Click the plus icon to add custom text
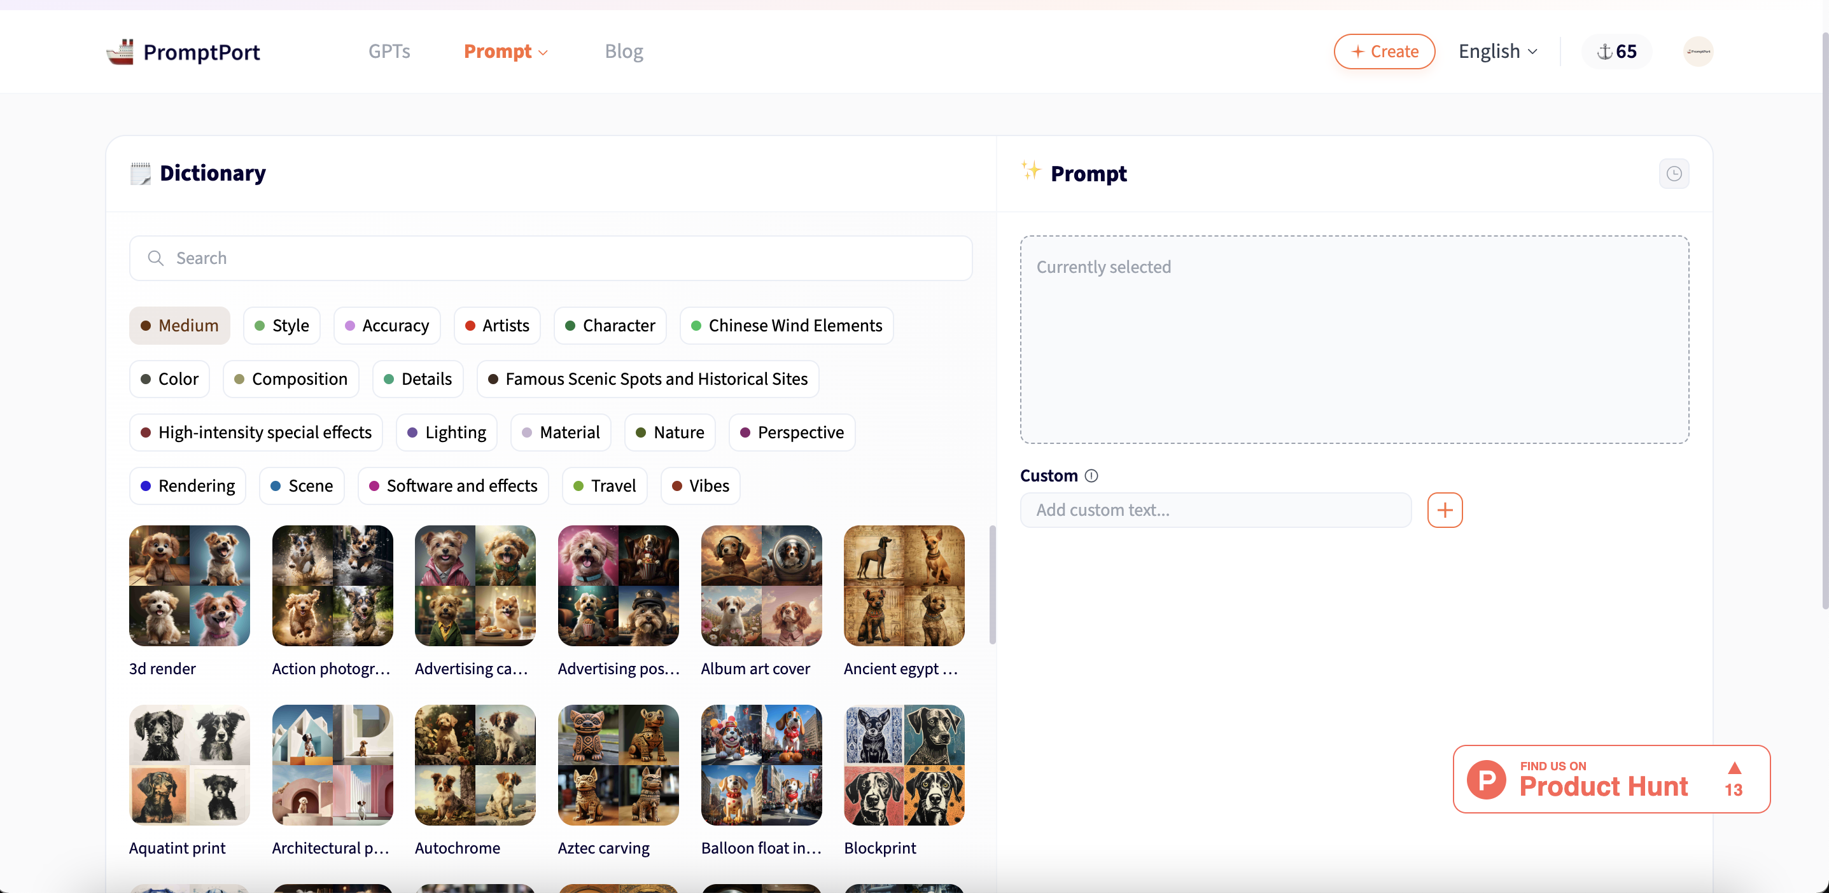 (1444, 509)
